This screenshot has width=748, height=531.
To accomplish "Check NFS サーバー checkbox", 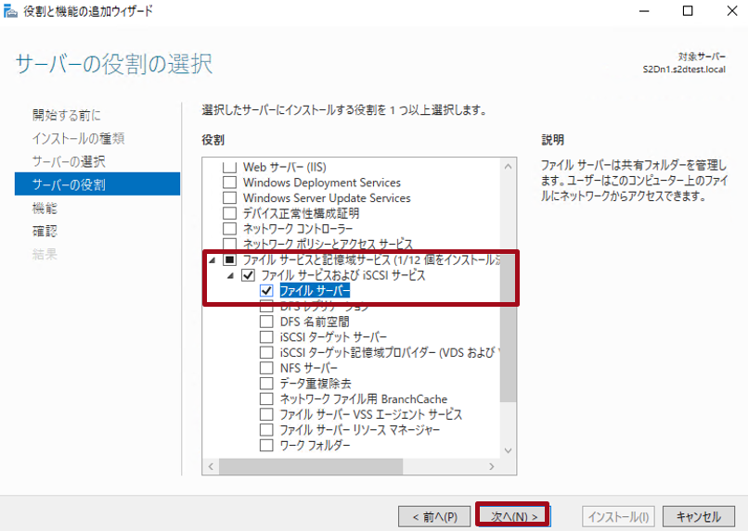I will [x=266, y=368].
